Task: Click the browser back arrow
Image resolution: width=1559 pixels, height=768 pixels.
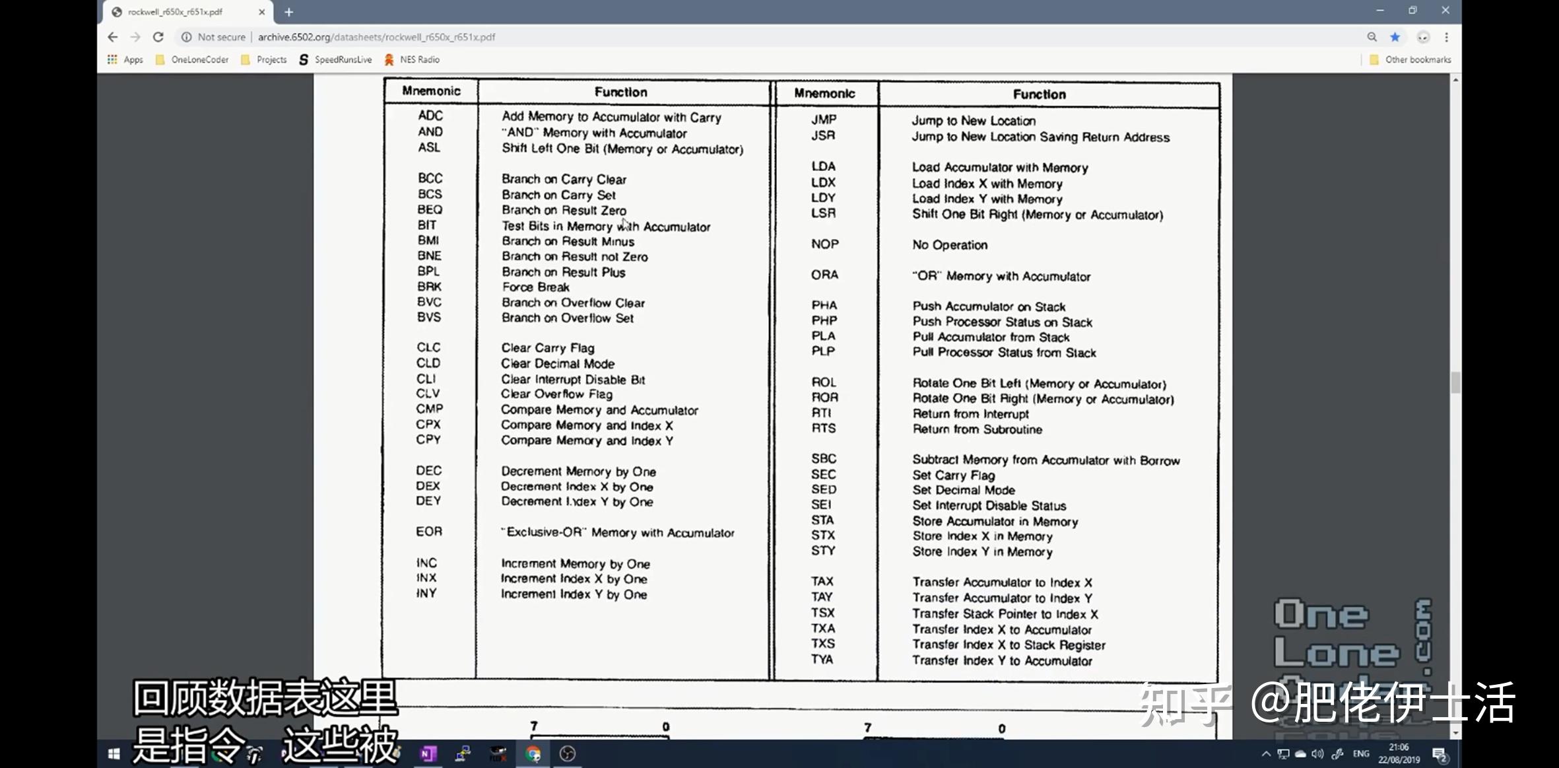Action: click(x=113, y=37)
